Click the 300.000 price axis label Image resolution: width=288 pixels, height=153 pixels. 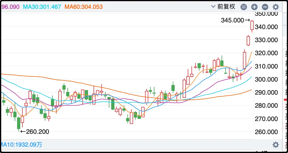[x=266, y=79]
